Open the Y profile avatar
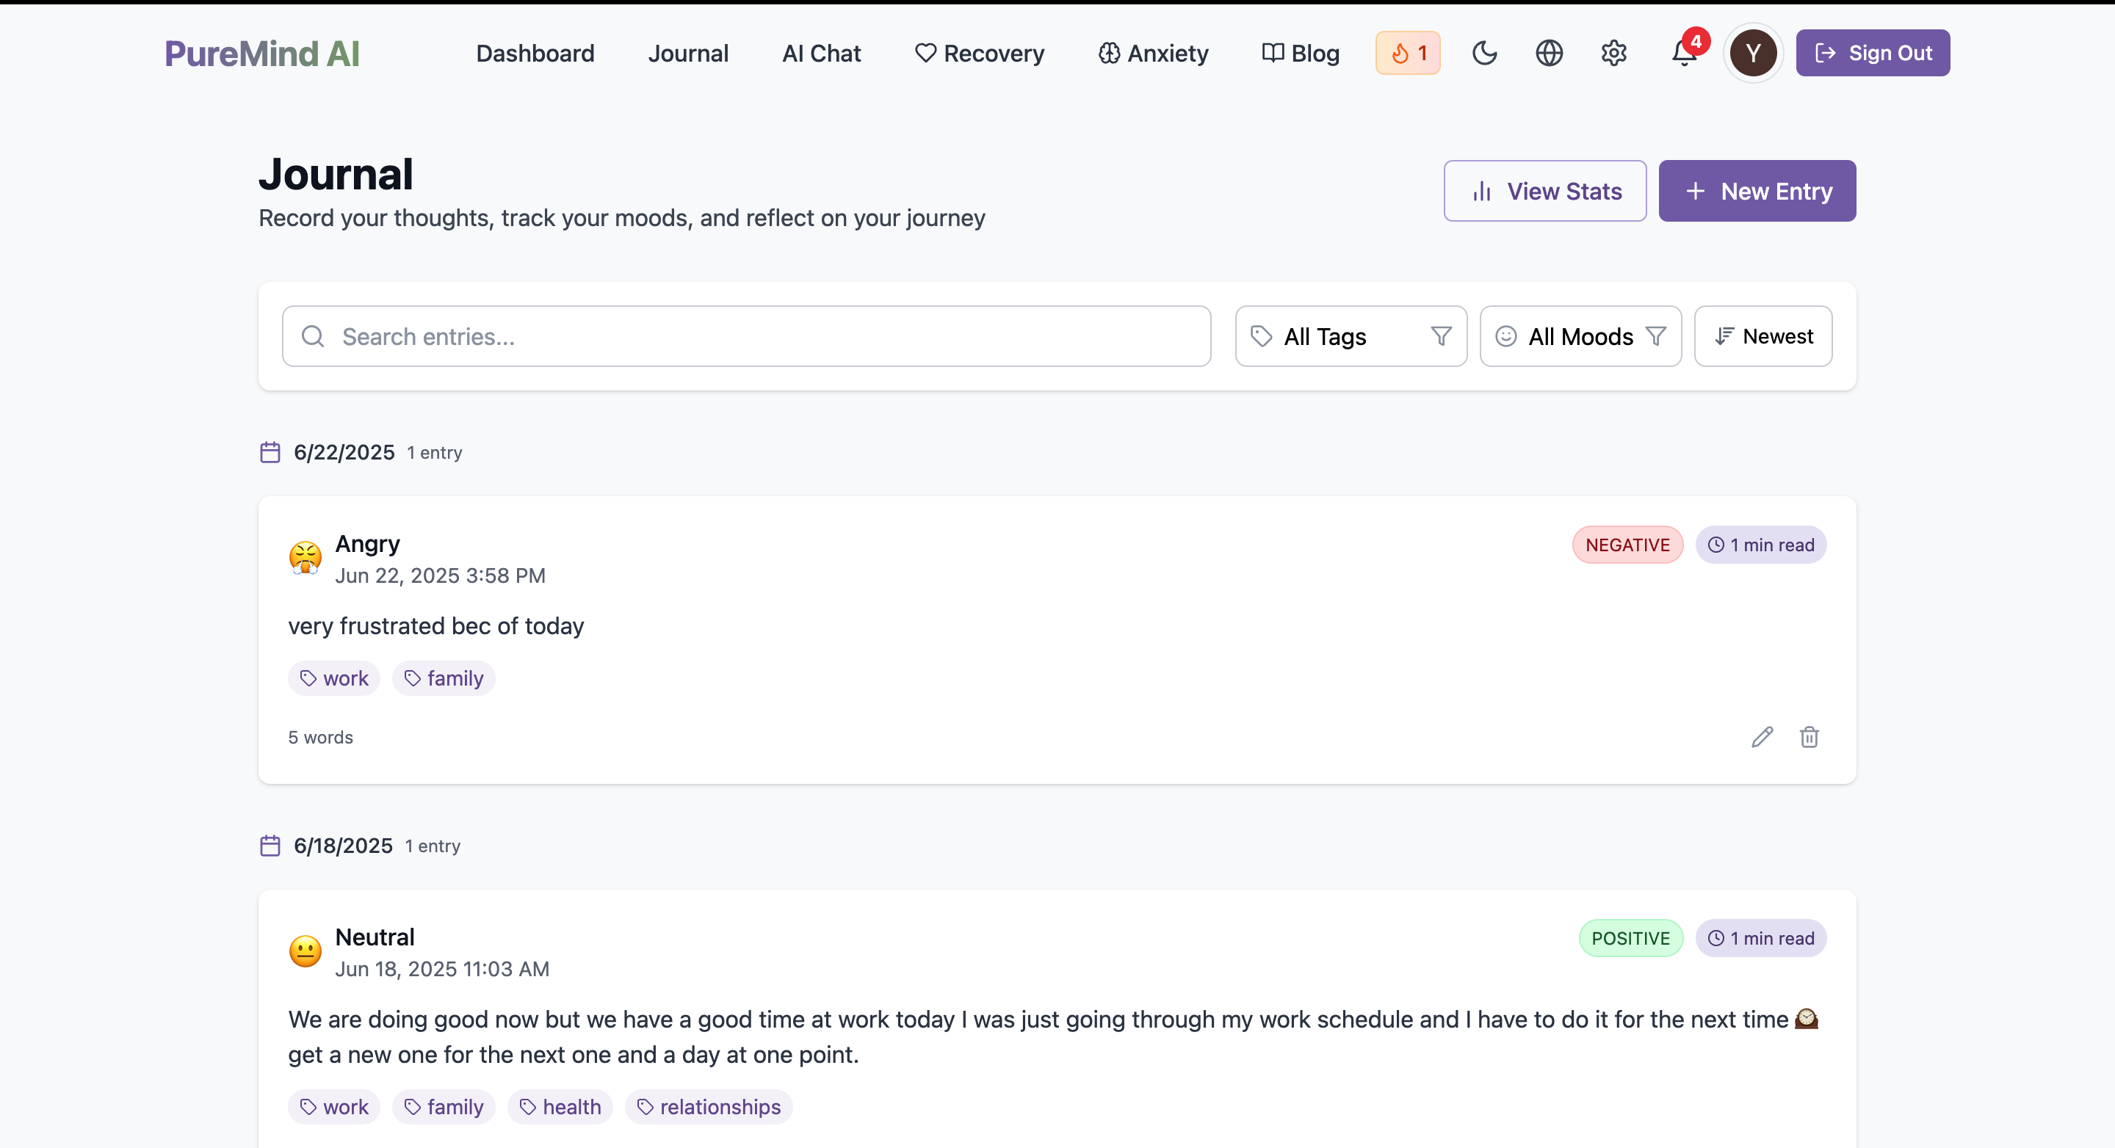 [x=1753, y=54]
